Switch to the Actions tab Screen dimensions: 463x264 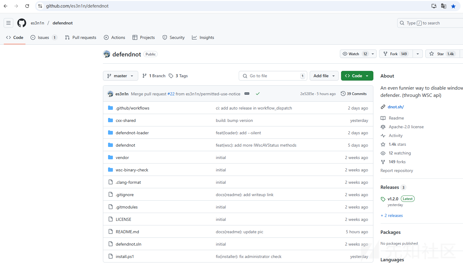pyautogui.click(x=114, y=37)
